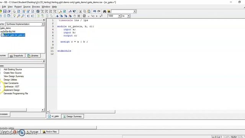
Task: Click Synthesize - XST process
Action: (11, 87)
